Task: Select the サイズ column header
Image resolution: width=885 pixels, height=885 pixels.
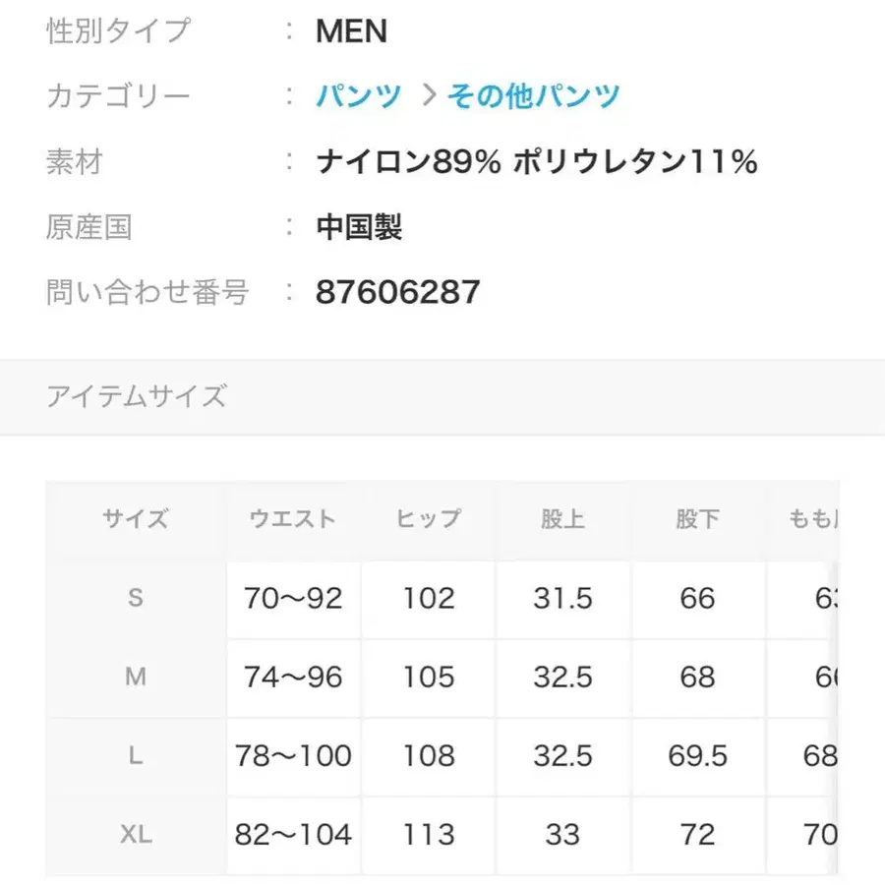Action: 135,519
